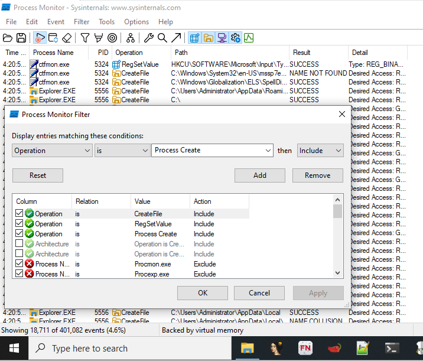Toggle the Capture events icon
Image resolution: width=423 pixels, height=361 pixels.
pyautogui.click(x=40, y=38)
